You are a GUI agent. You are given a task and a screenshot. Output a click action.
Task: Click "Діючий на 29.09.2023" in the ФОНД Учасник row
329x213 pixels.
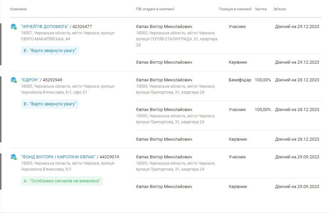coord(297,157)
